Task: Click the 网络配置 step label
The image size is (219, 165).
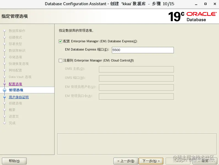Action: pos(15,70)
